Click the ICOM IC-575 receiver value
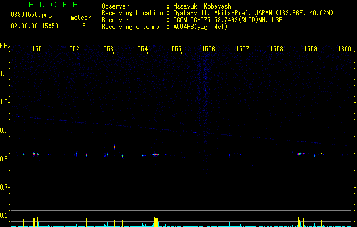This screenshot has width=357, height=227. (x=228, y=20)
